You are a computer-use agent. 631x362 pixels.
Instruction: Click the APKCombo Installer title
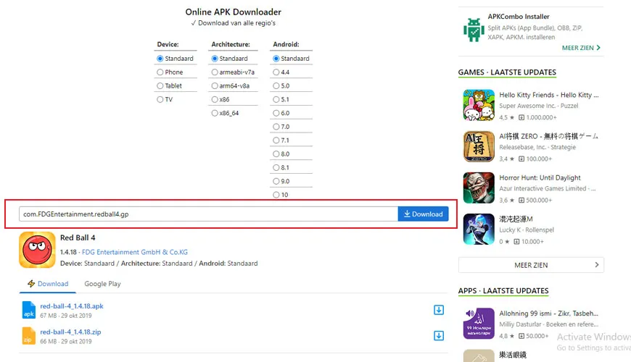tap(519, 17)
